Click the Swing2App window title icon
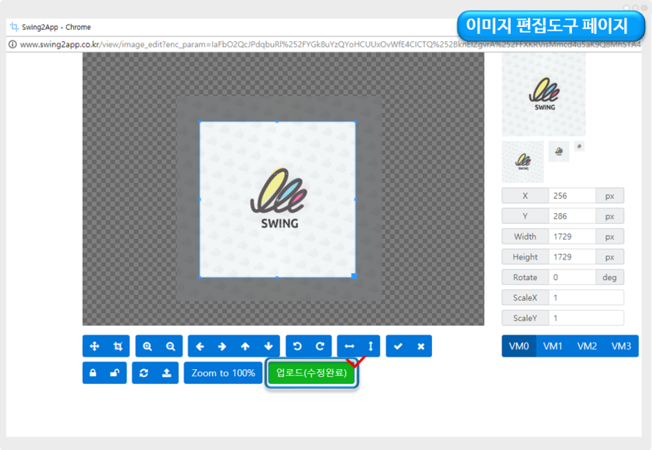This screenshot has width=652, height=450. pos(14,26)
